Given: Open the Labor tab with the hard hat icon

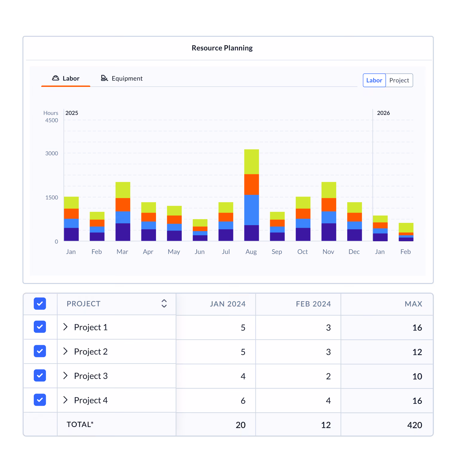Looking at the screenshot, I should coord(66,78).
